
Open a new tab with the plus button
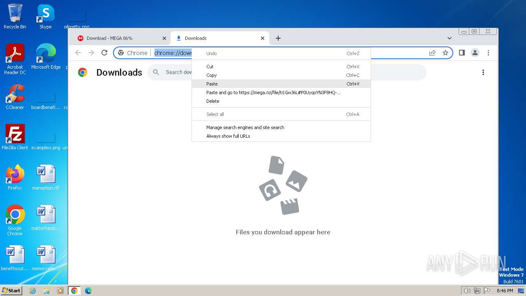[278, 38]
